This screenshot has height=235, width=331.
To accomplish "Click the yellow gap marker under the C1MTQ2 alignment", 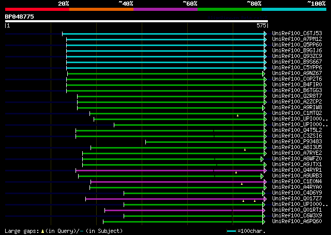I will pos(237,115).
